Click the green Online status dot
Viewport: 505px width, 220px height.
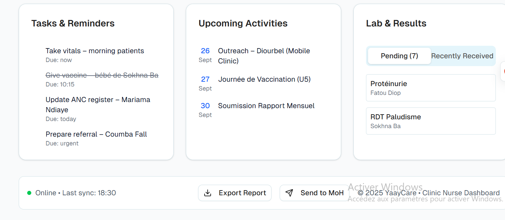coord(29,193)
